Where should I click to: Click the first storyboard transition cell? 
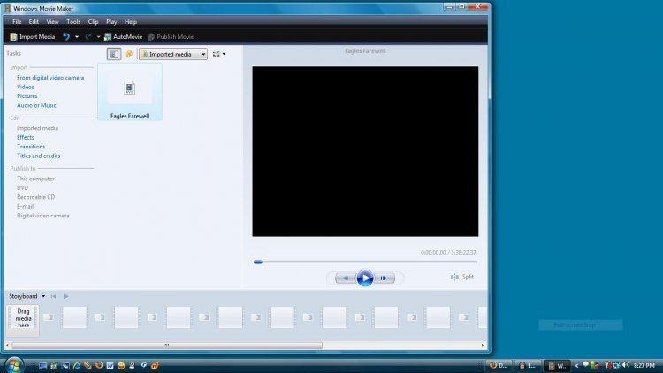click(x=49, y=317)
